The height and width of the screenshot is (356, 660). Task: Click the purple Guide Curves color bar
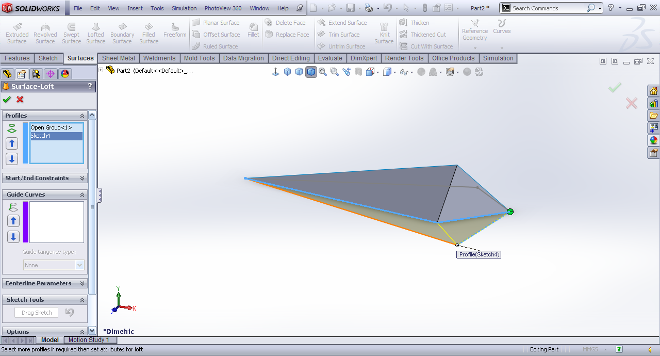coord(26,222)
